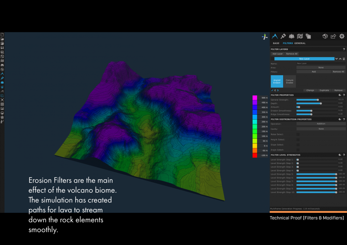The height and width of the screenshot is (245, 347).
Task: Select the paint brush tab icon in top panel
Action: coord(283,36)
